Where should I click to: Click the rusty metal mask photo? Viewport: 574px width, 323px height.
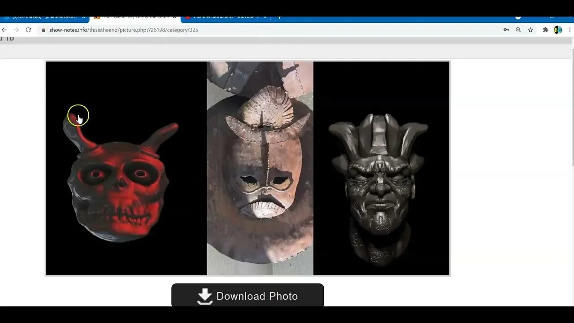tap(260, 168)
